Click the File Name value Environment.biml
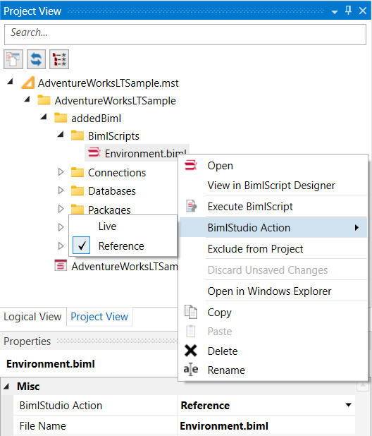The image size is (372, 436). [224, 425]
